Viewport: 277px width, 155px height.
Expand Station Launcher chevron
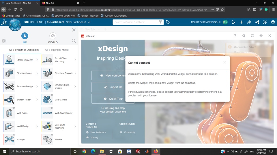click(37, 60)
